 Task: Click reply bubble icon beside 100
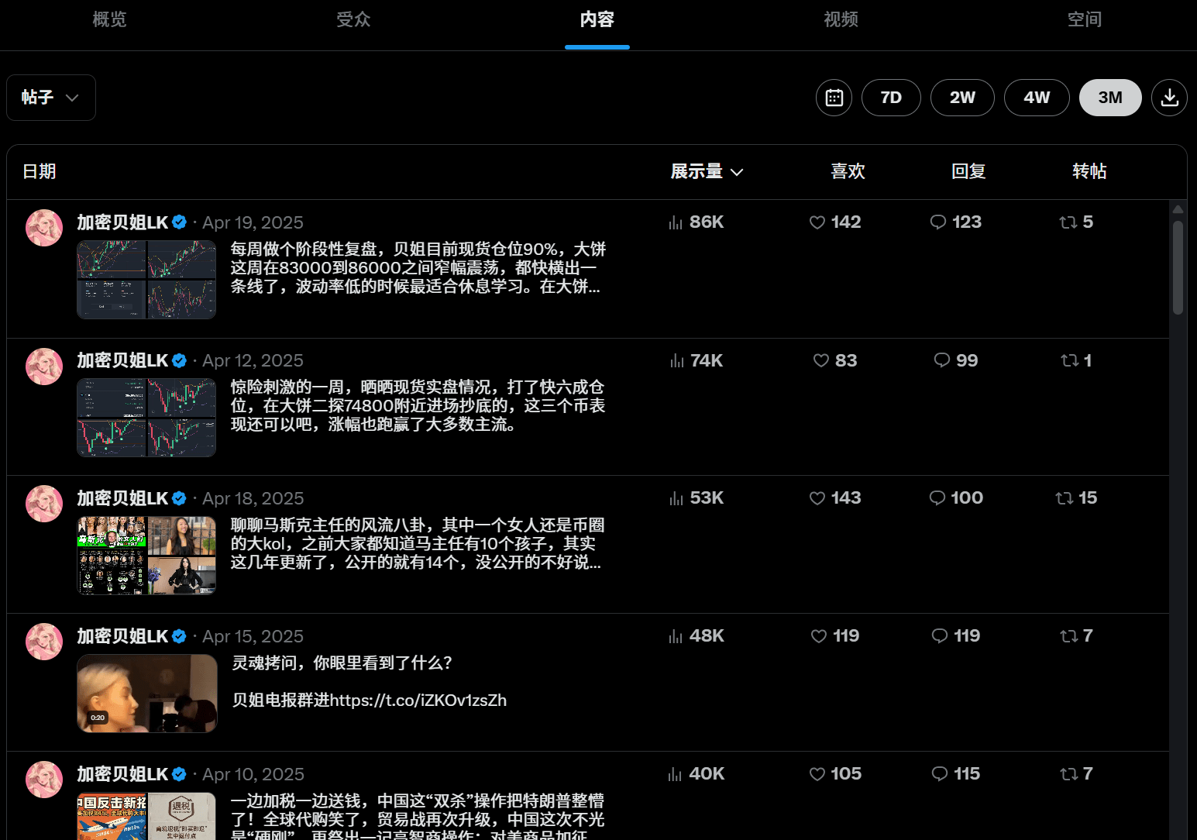click(937, 497)
